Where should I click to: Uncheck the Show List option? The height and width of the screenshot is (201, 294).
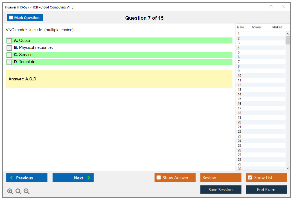(250, 178)
